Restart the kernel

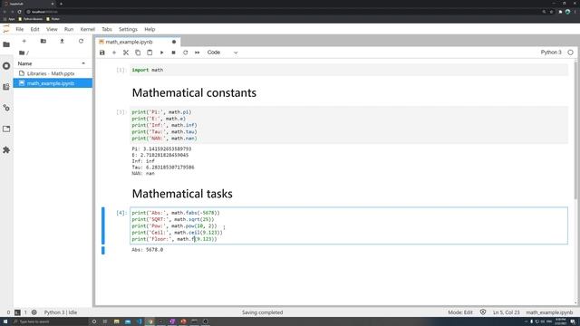click(185, 53)
